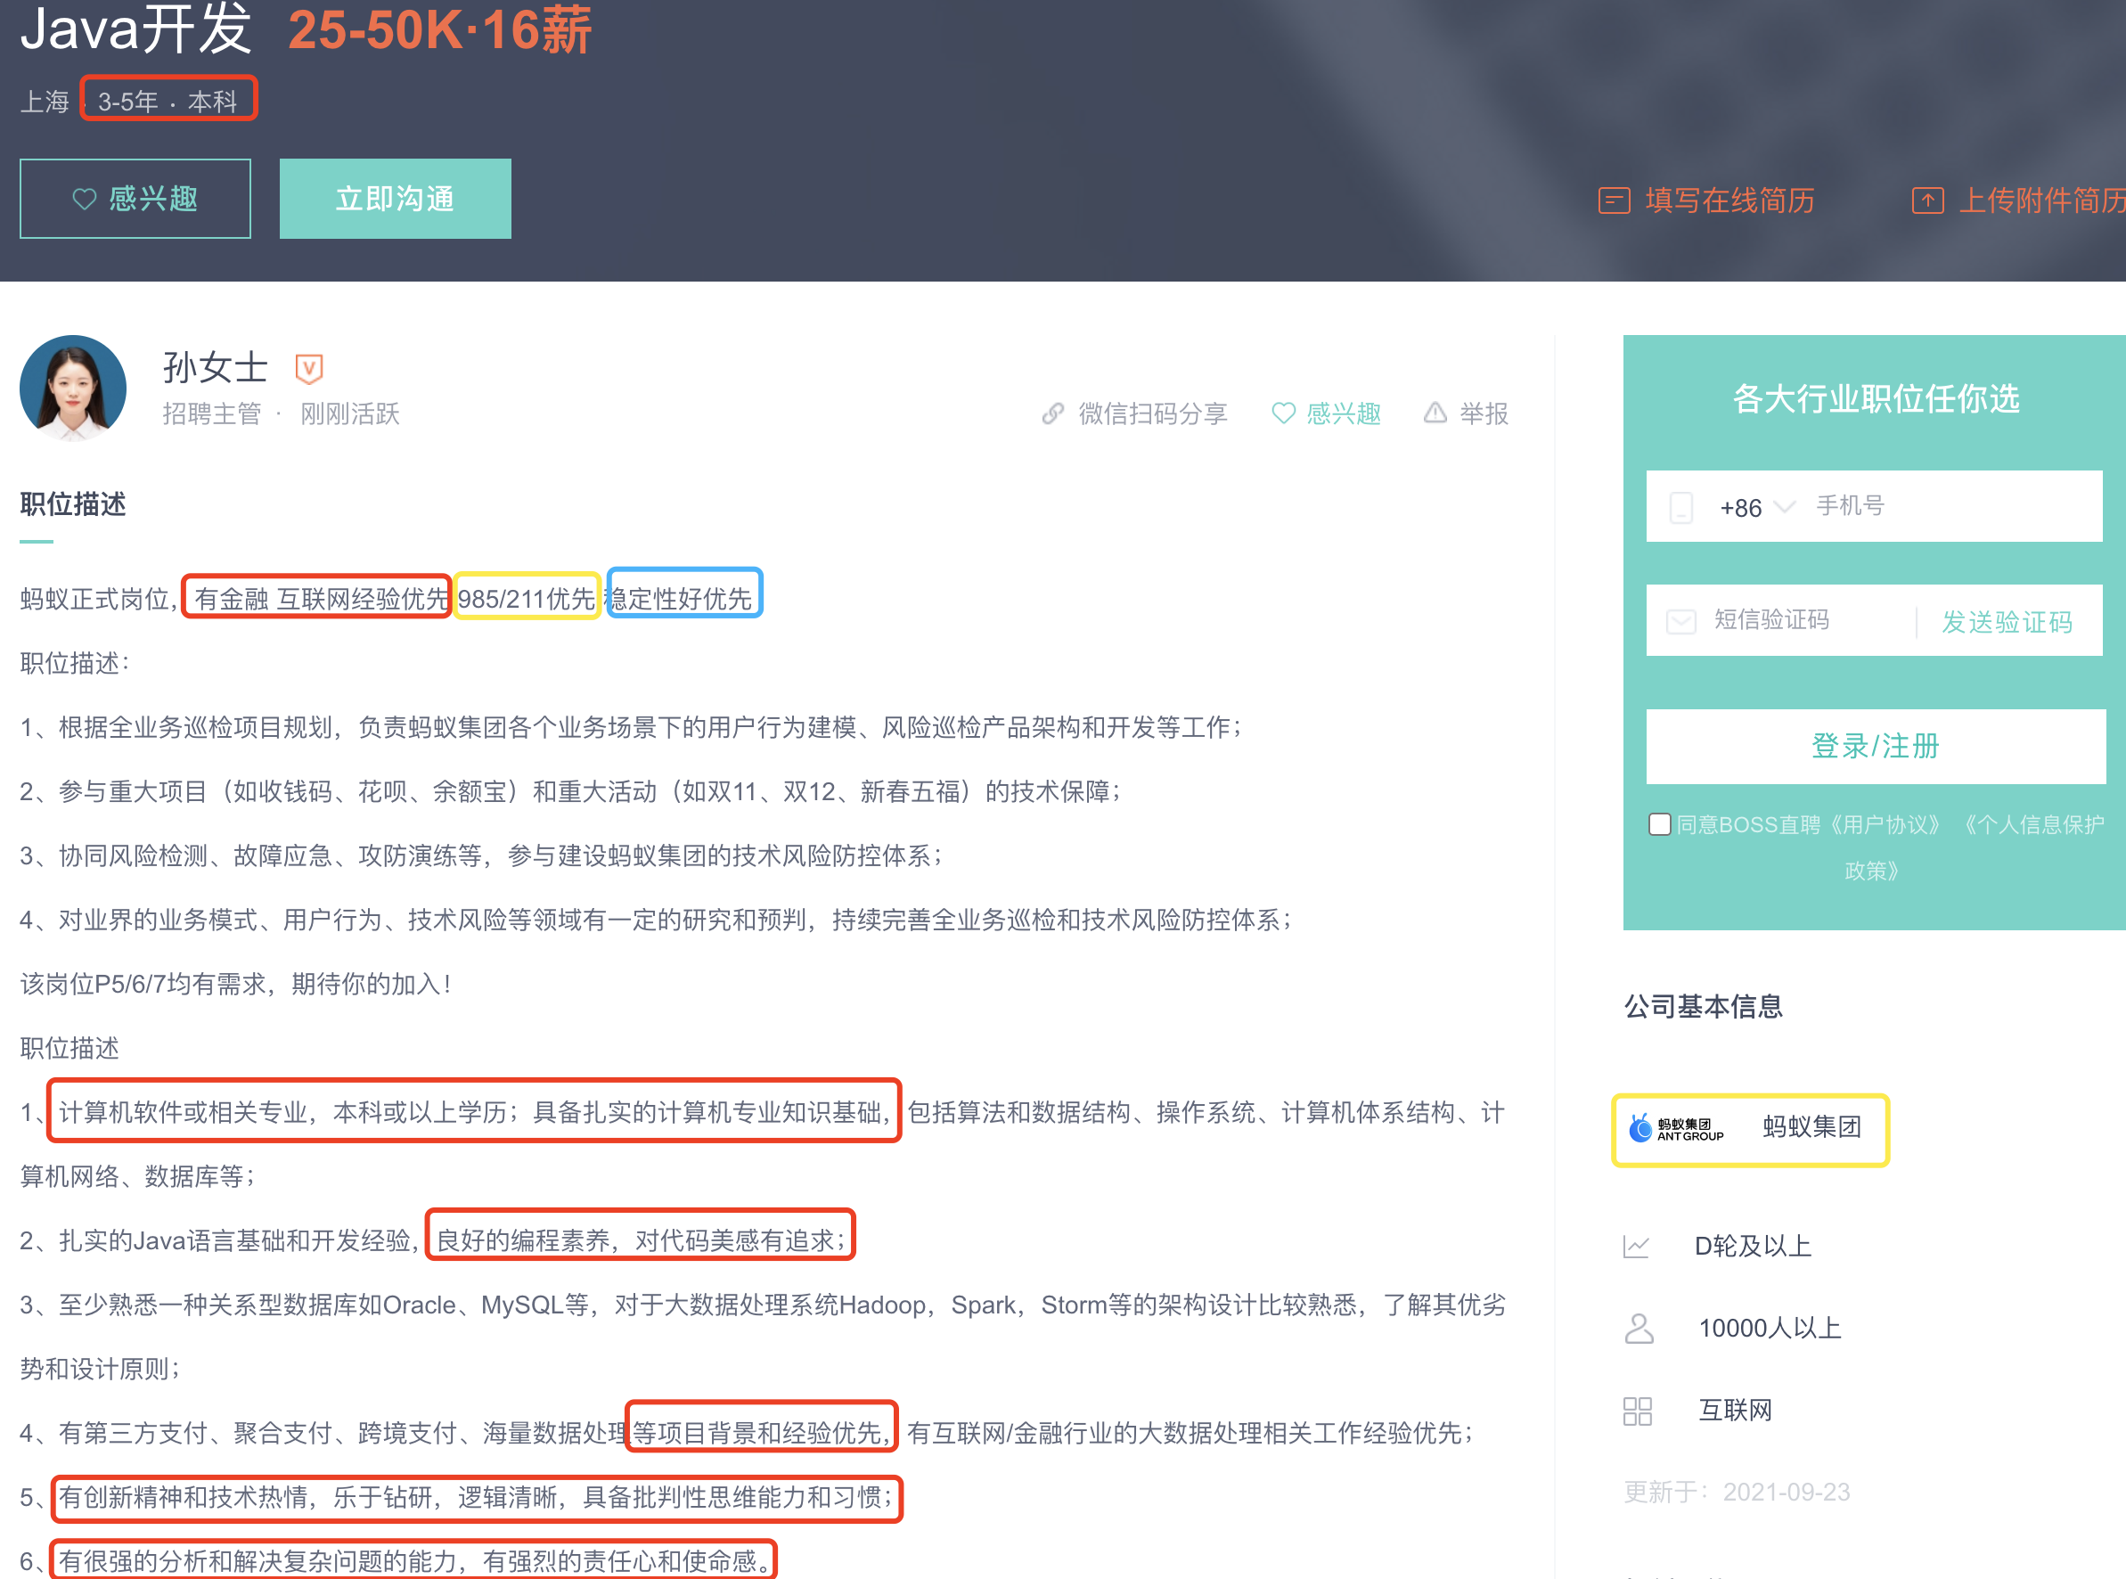Click the Ant Group company logo

coord(1676,1129)
